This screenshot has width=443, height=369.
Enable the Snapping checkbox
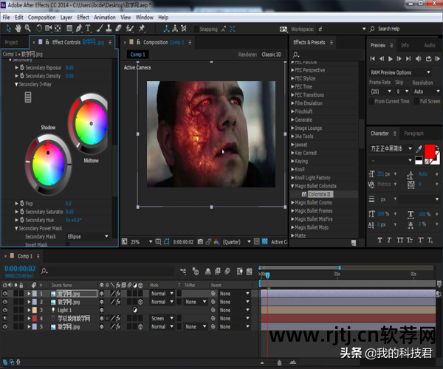click(194, 30)
